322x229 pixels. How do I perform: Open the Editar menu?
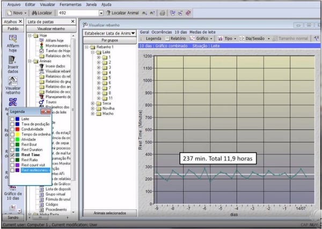coord(30,4)
